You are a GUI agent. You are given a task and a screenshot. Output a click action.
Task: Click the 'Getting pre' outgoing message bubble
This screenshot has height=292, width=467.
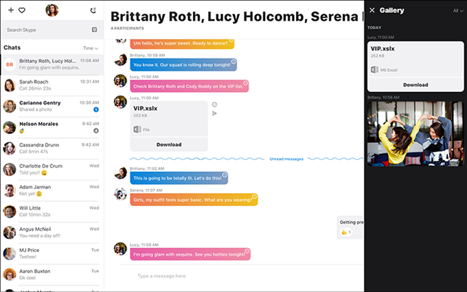[x=350, y=227]
